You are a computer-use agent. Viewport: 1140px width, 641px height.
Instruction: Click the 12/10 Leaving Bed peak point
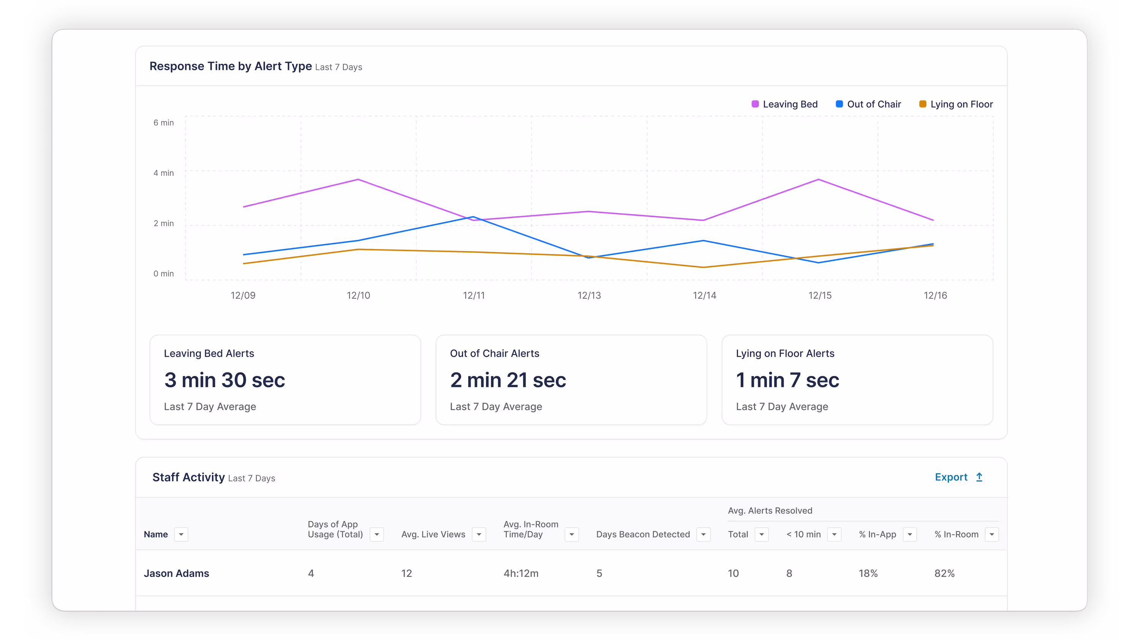pyautogui.click(x=358, y=180)
